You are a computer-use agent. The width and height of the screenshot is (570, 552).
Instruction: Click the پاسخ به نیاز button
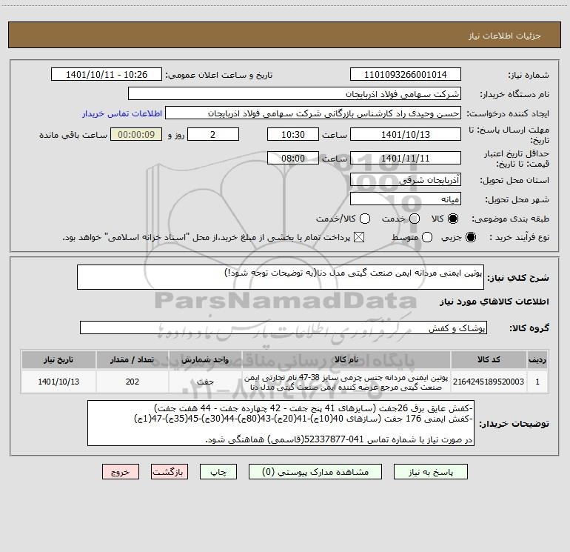pyautogui.click(x=430, y=472)
